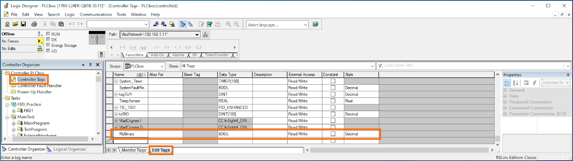Click the globe documentation language icon
The height and width of the screenshot is (161, 573).
(x=315, y=24)
